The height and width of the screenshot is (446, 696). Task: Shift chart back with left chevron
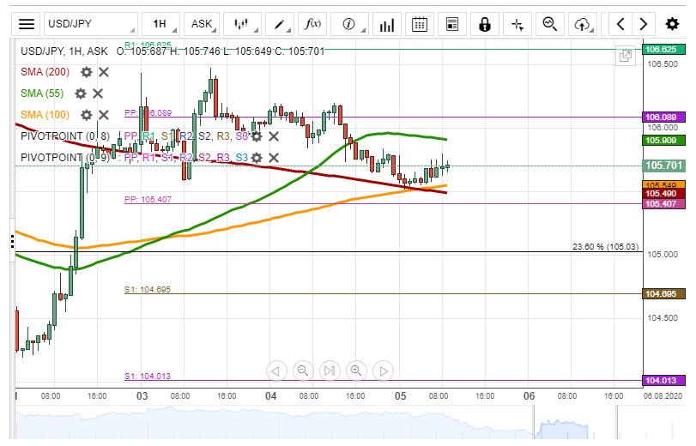coord(621,24)
